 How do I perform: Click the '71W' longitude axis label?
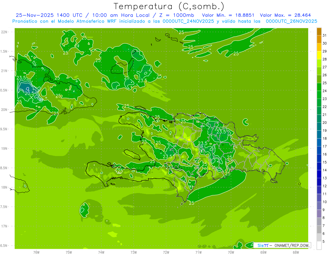click(198, 252)
